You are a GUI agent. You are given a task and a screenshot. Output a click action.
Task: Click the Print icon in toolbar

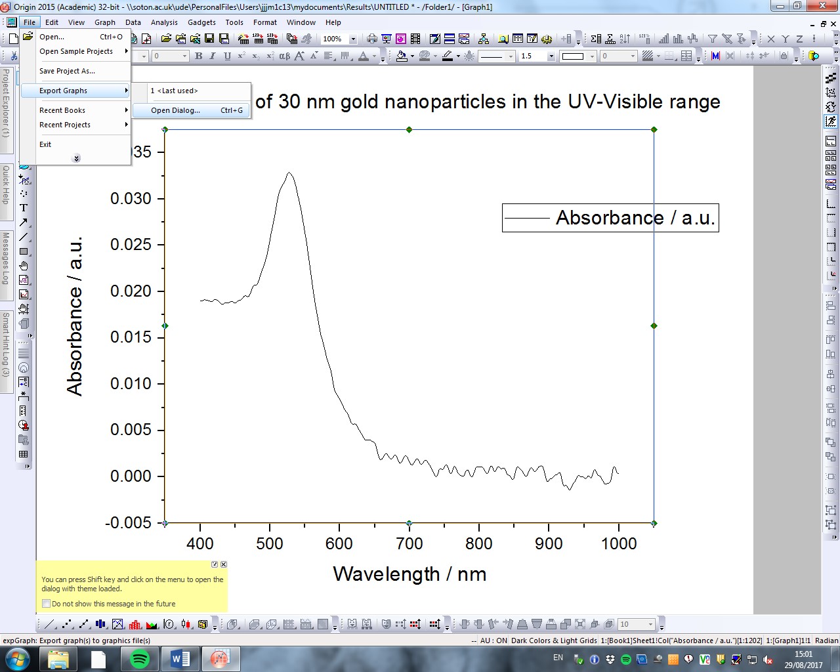click(x=372, y=39)
